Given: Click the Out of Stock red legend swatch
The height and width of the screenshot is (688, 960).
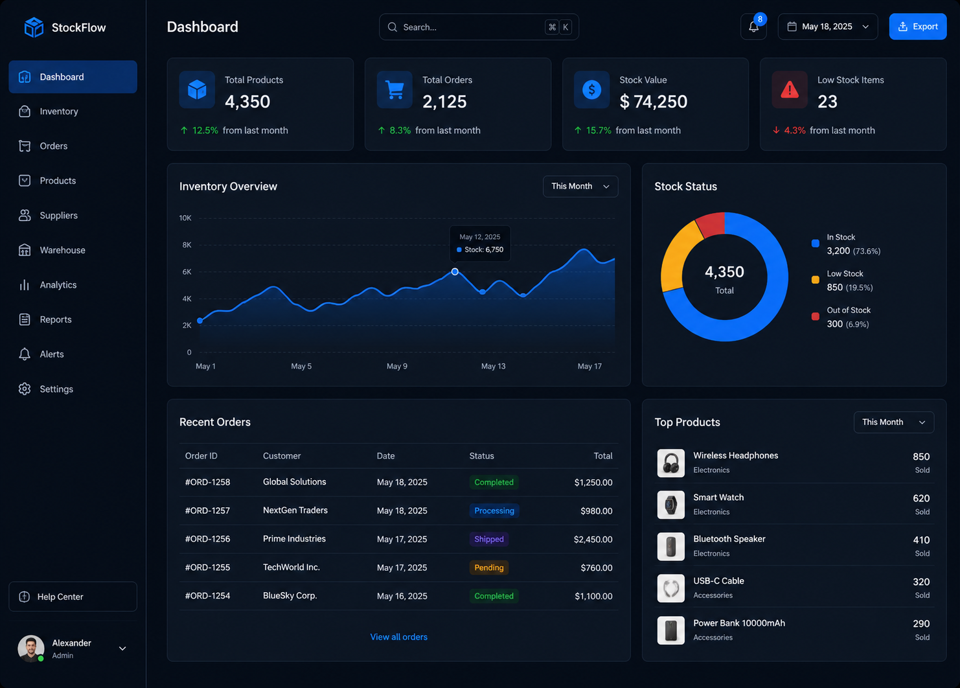Looking at the screenshot, I should click(816, 317).
